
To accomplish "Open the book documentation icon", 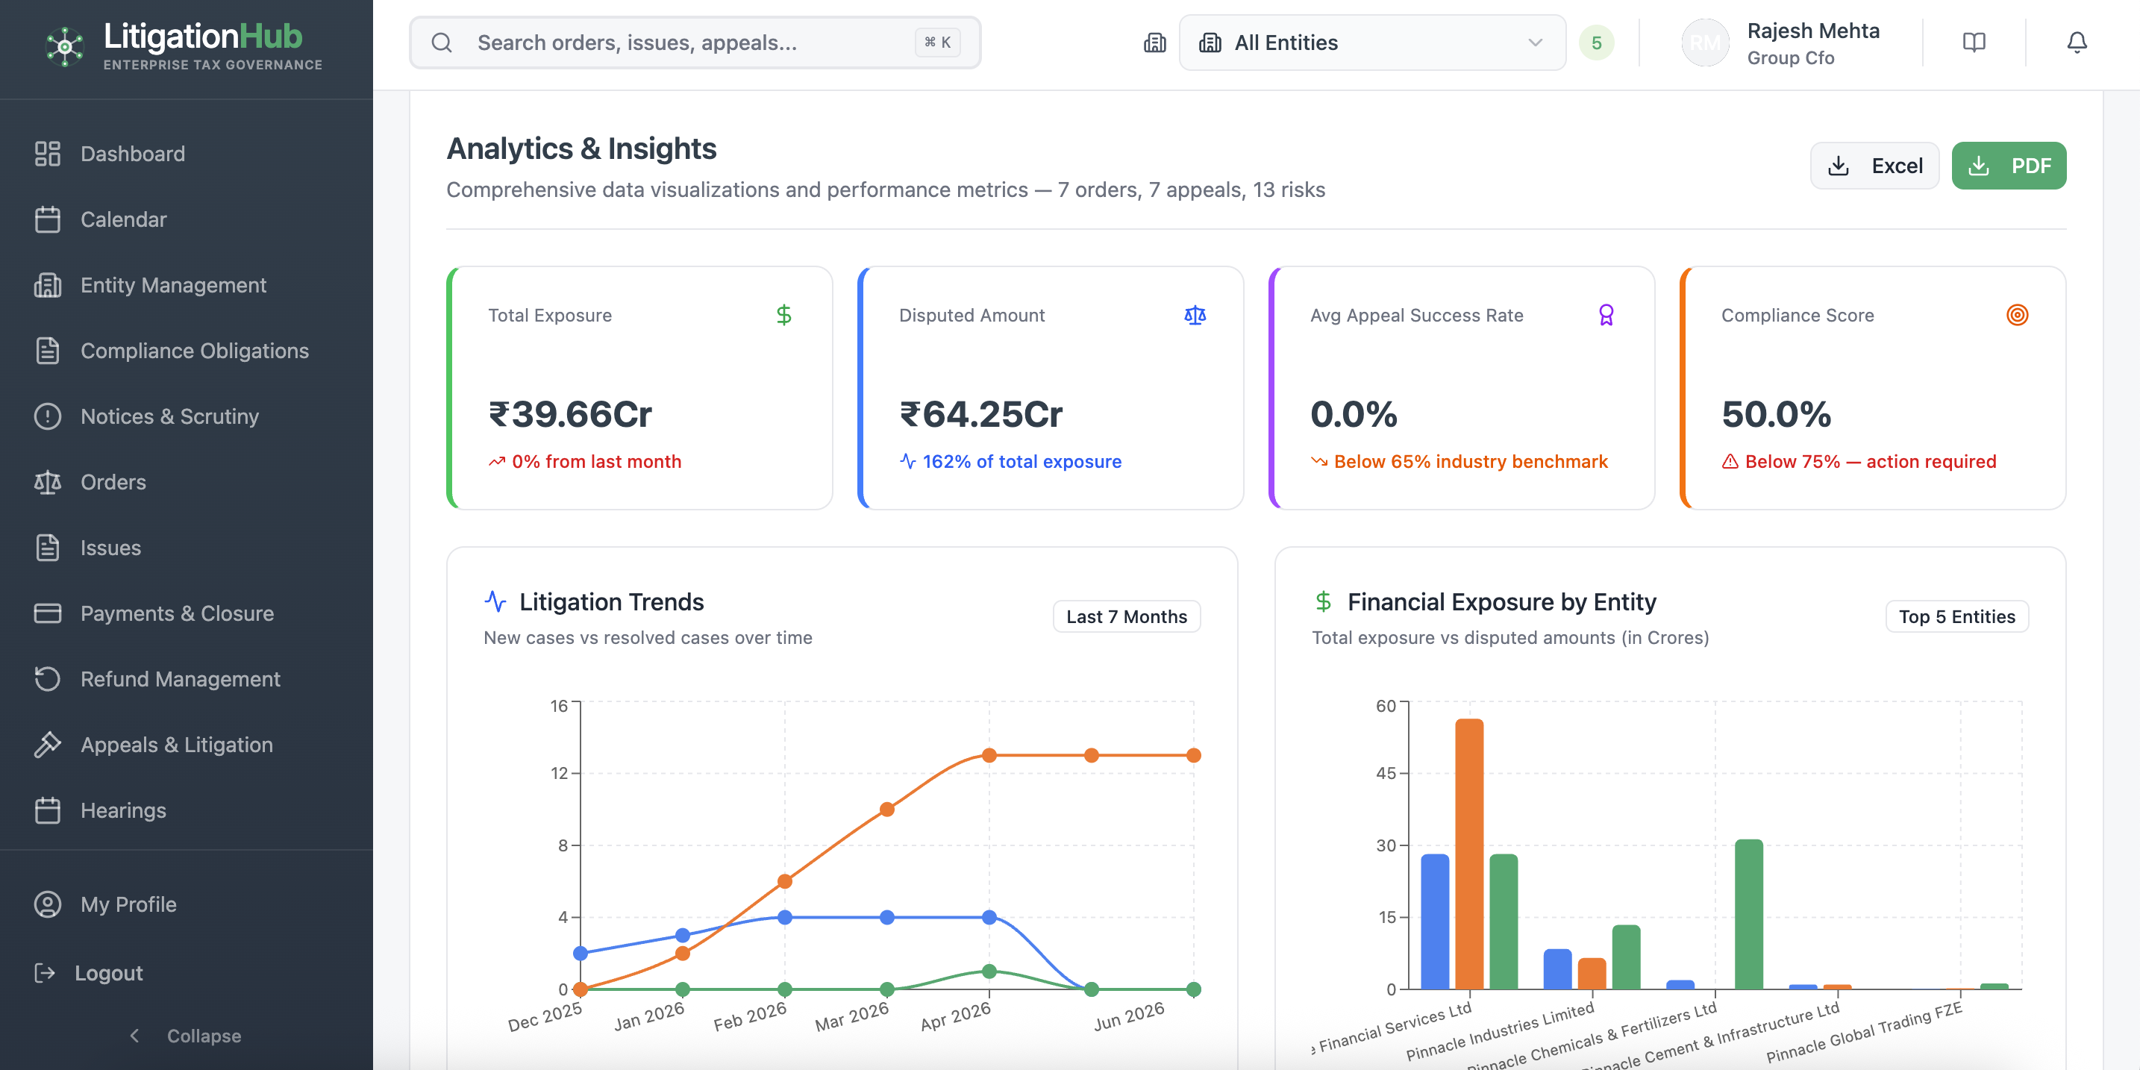I will pyautogui.click(x=1974, y=43).
